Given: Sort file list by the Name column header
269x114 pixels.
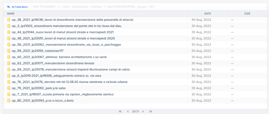Looking at the screenshot, I should tap(11, 13).
